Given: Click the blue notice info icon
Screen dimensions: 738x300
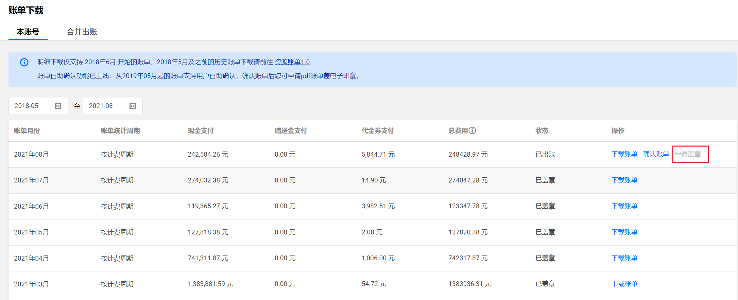Looking at the screenshot, I should (x=24, y=62).
